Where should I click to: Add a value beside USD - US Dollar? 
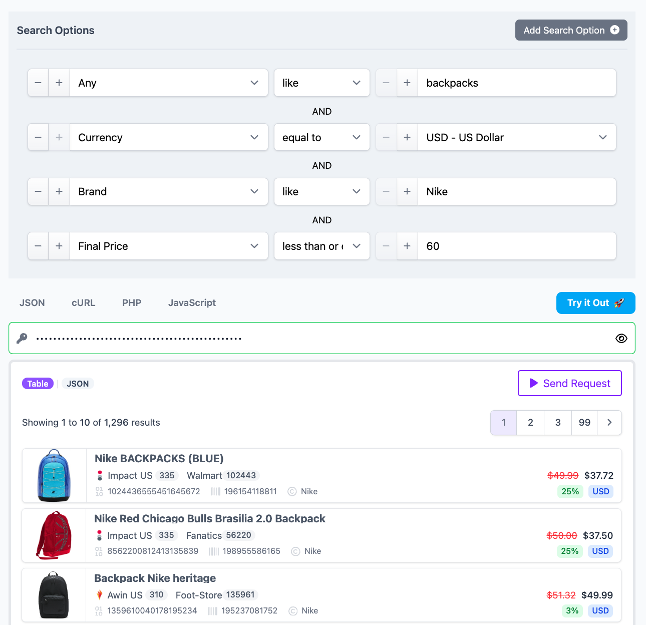tap(407, 137)
